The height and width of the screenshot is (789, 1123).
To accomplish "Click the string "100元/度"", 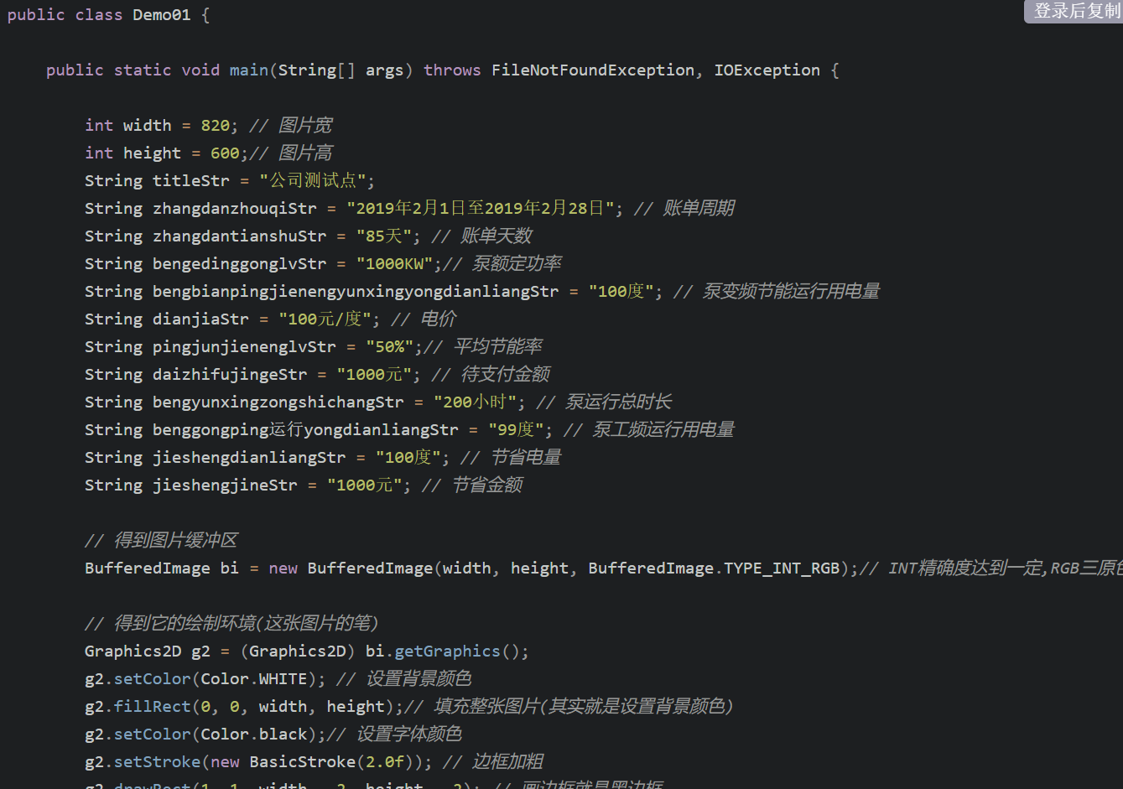I will pos(325,319).
